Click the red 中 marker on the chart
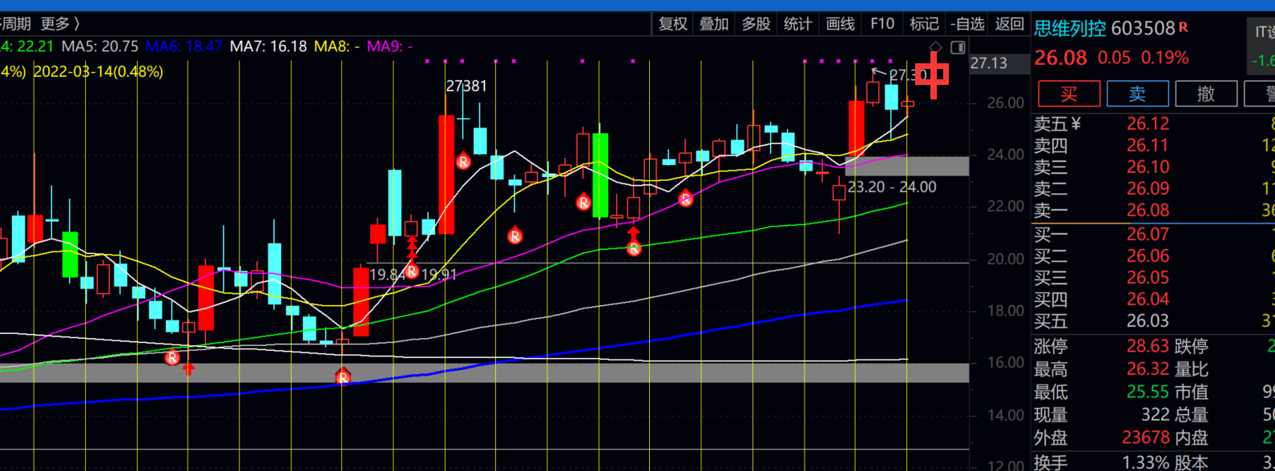Screen dimensions: 1275x471 [932, 74]
